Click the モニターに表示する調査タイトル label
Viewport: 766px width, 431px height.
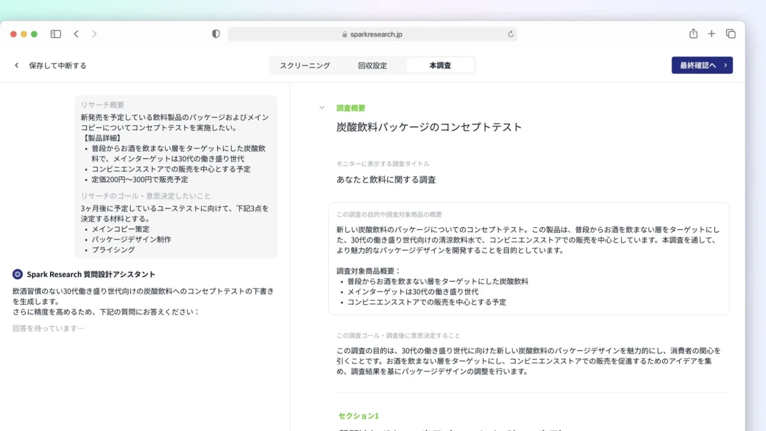coord(383,163)
